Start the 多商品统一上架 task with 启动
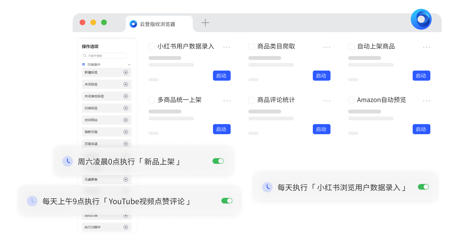The height and width of the screenshot is (252, 455). [222, 129]
